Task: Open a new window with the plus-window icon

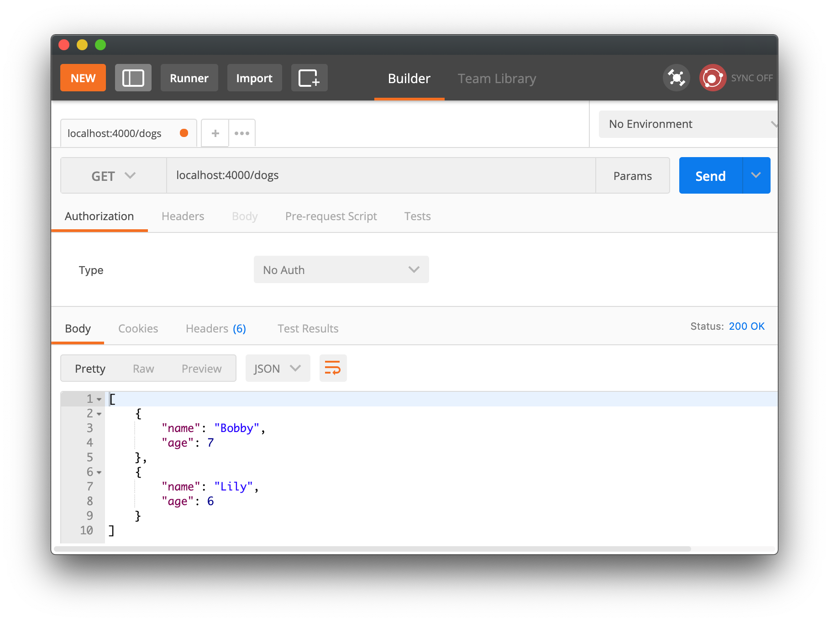Action: 309,78
